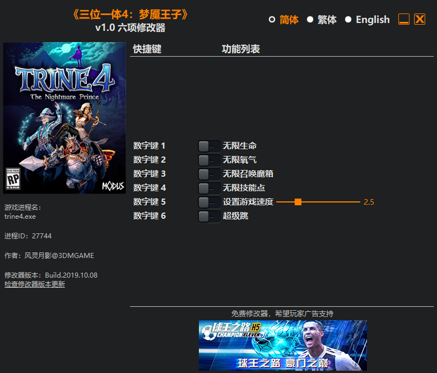This screenshot has width=437, height=373.
Task: Minimize the trainer window
Action: click(403, 19)
